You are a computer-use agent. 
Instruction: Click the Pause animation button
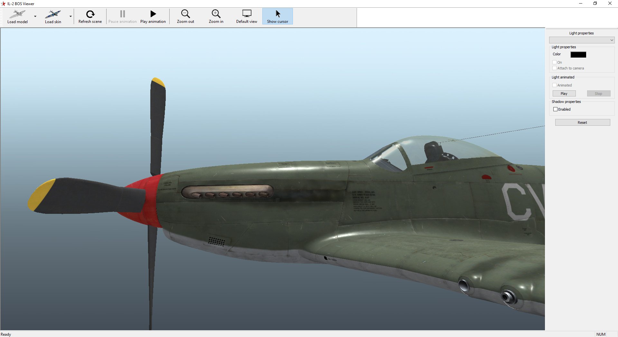tap(122, 16)
